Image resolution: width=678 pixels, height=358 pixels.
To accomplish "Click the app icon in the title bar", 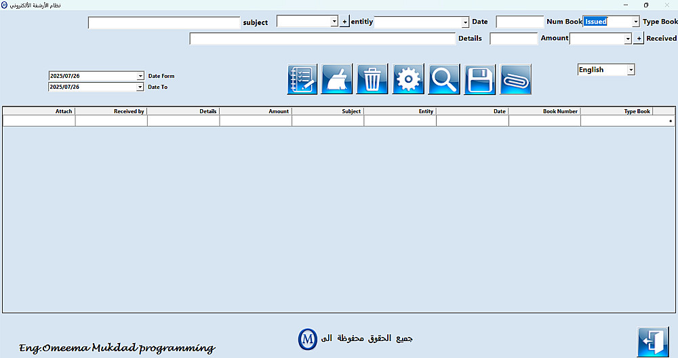I will pos(4,5).
